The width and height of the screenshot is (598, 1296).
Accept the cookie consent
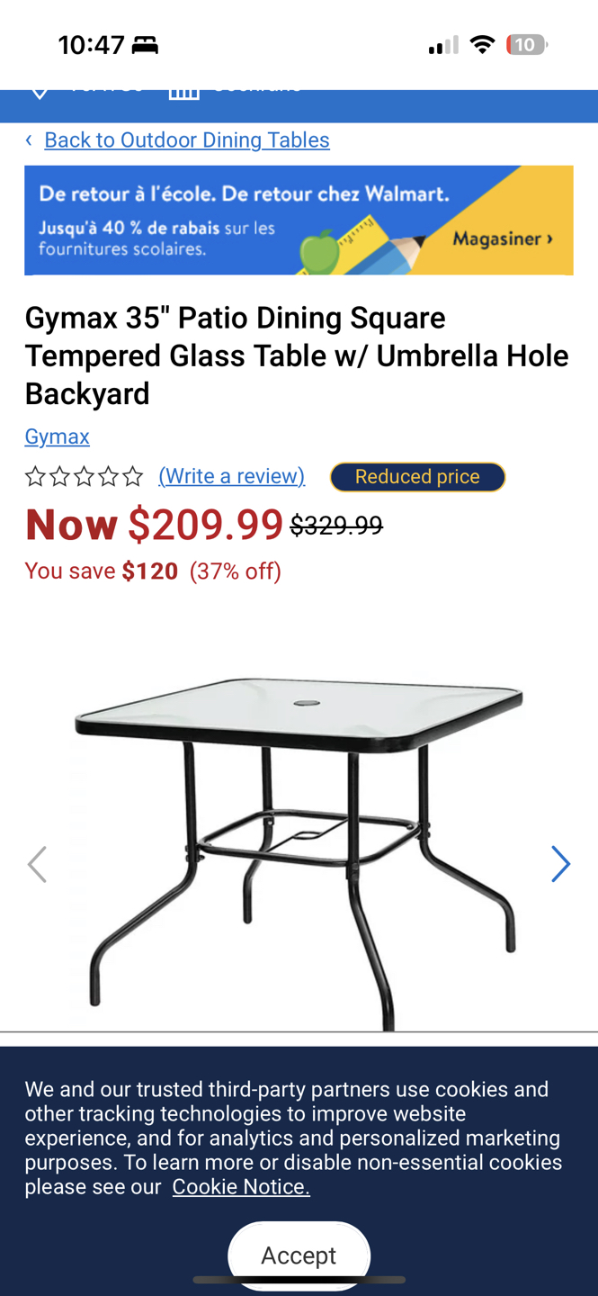(299, 1255)
